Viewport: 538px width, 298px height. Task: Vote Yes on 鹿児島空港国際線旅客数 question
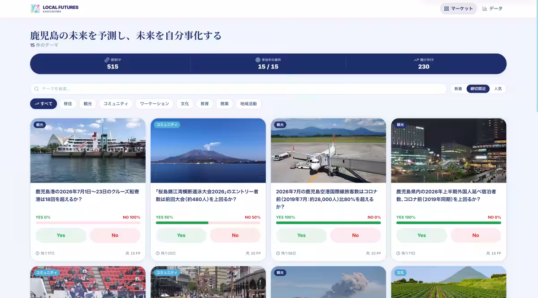coord(301,235)
